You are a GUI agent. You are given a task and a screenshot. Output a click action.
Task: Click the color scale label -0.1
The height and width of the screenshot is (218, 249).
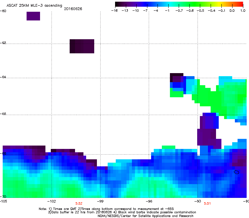222,11
